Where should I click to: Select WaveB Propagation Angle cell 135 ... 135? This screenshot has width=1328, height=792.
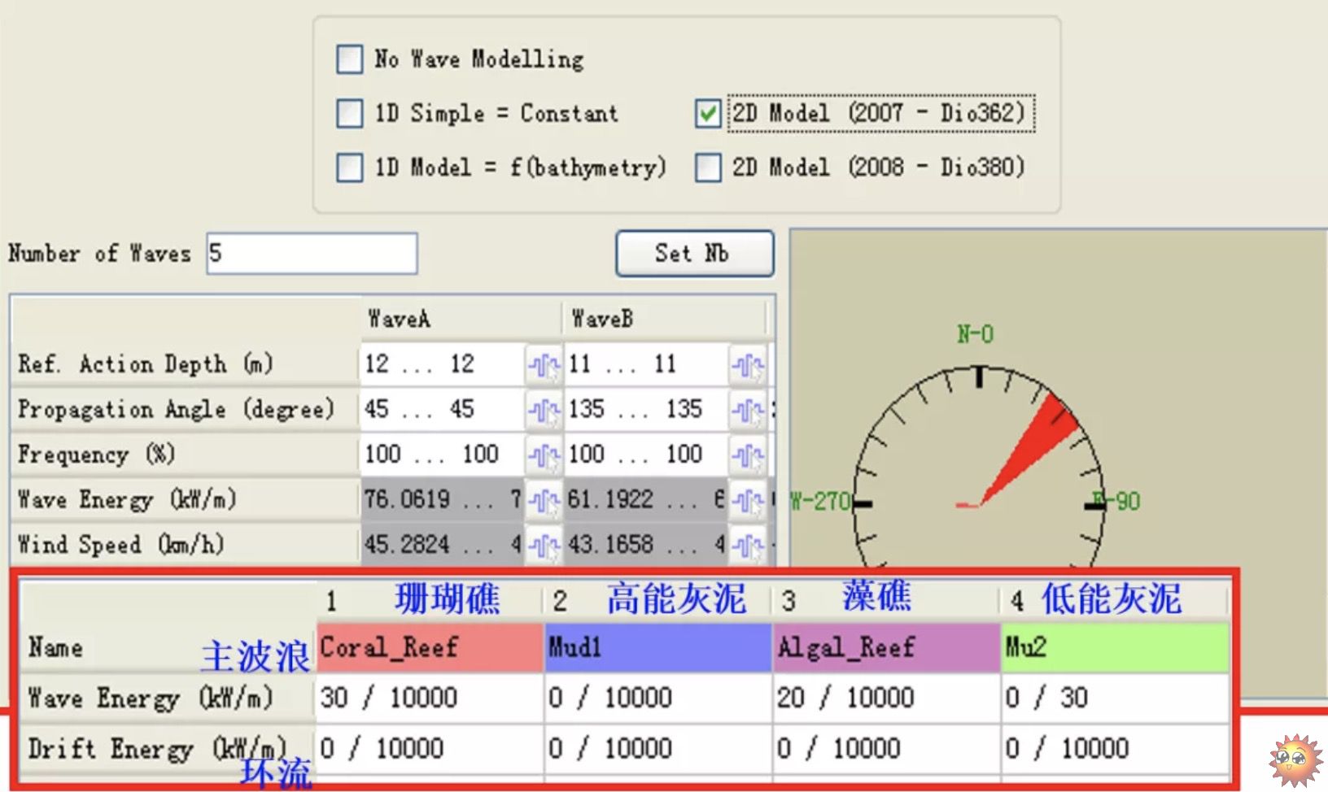(x=646, y=409)
